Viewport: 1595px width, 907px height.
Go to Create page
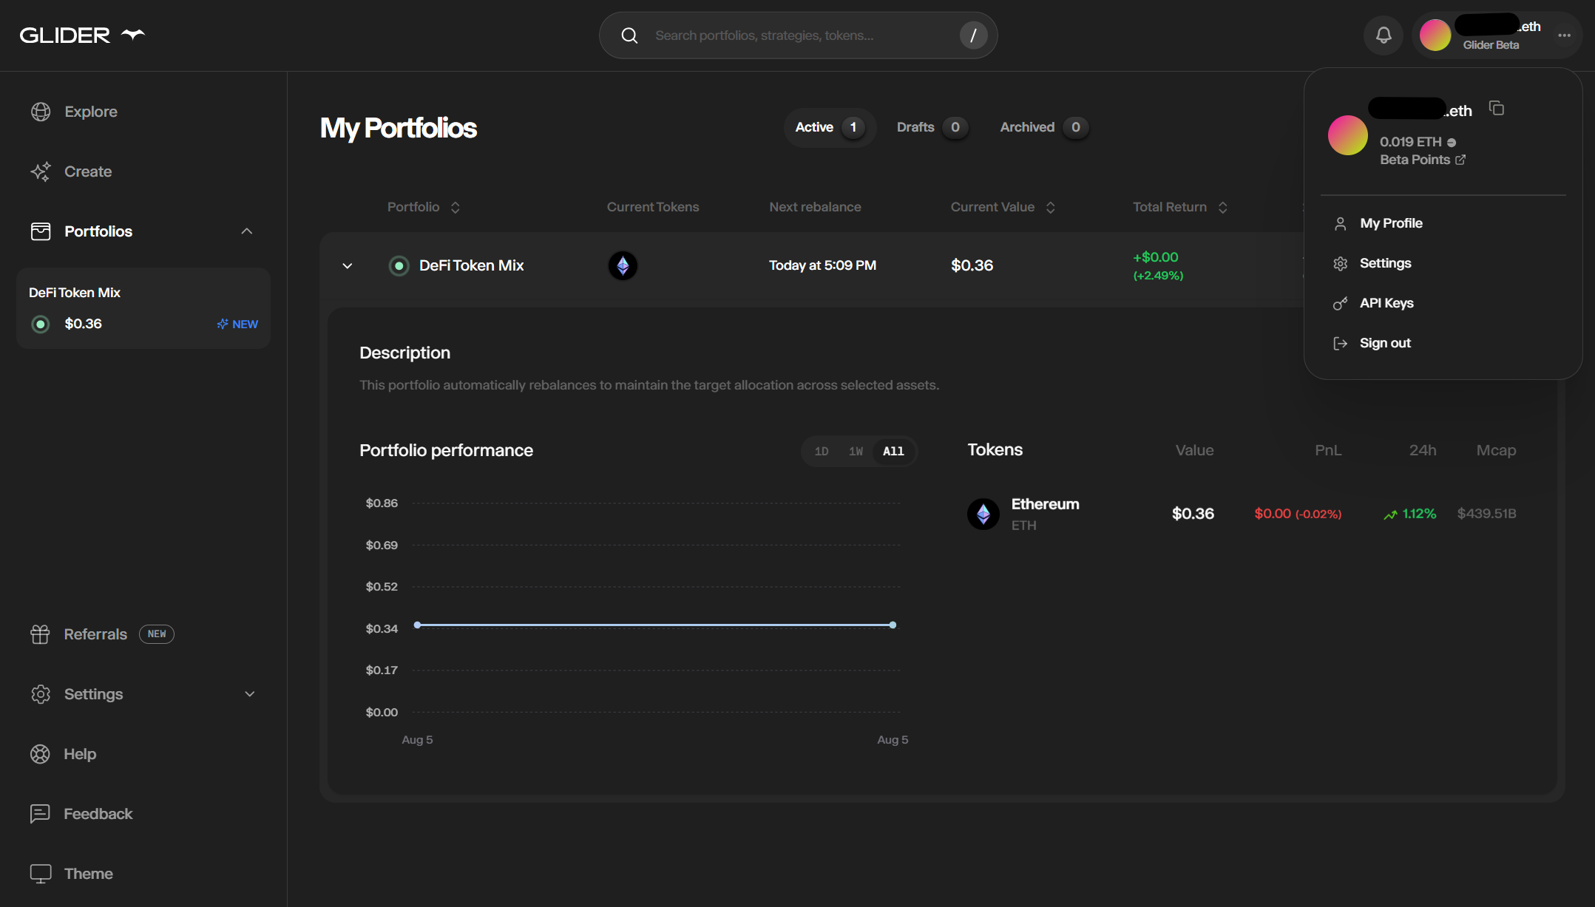coord(88,171)
